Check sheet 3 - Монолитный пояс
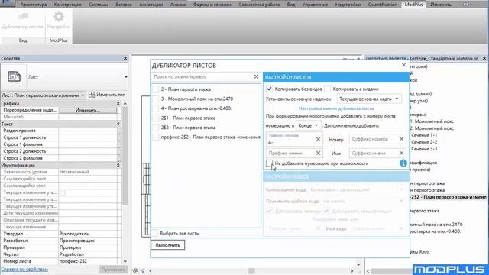This screenshot has height=275, width=489. 156,99
